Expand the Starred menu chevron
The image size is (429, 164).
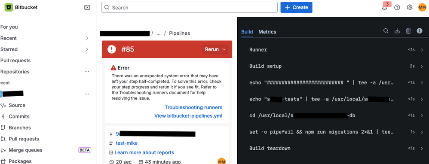87,49
